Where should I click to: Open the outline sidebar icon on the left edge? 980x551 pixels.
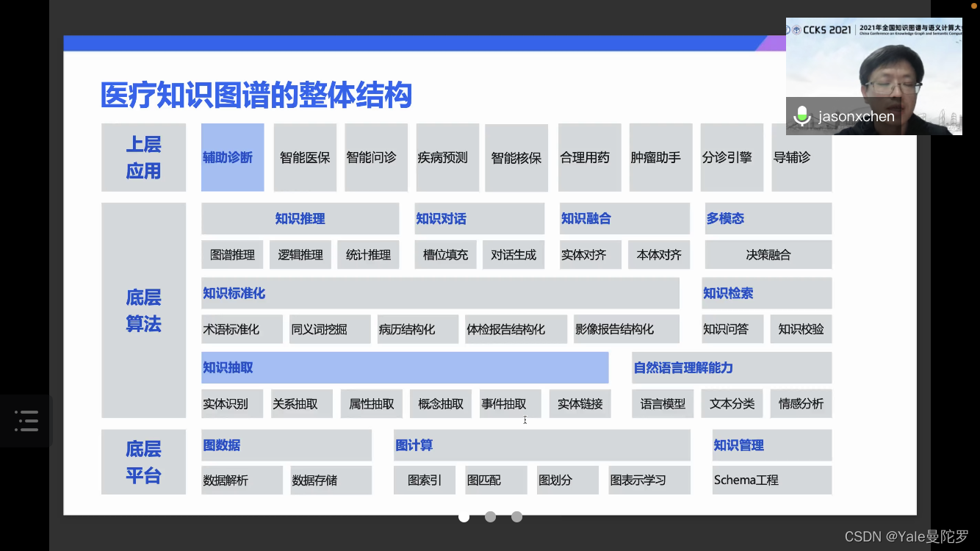(x=26, y=420)
